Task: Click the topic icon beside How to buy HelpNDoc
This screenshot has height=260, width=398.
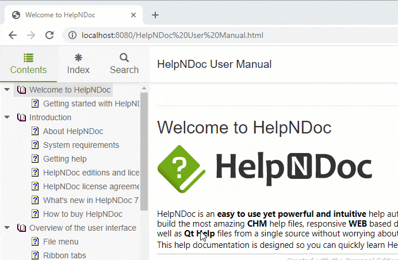Action: (x=35, y=214)
